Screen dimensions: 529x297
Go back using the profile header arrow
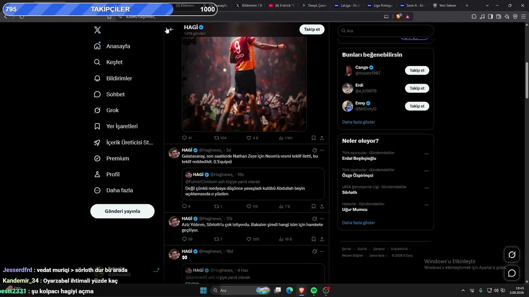(171, 30)
